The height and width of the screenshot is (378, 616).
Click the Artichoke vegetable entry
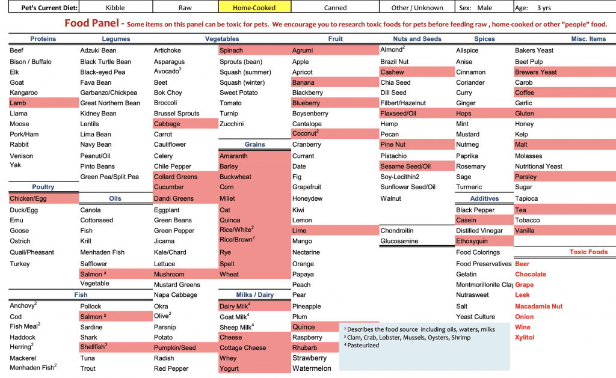[167, 50]
